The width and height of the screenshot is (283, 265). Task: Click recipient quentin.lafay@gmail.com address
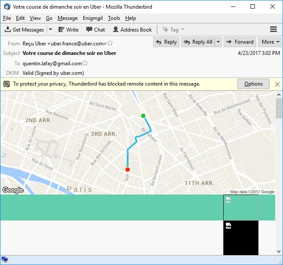point(52,64)
